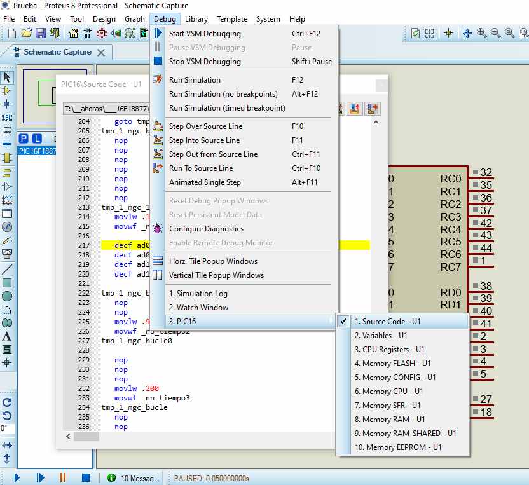Image resolution: width=529 pixels, height=485 pixels.
Task: Toggle Memory SFR - U1 window
Action: coord(403,406)
